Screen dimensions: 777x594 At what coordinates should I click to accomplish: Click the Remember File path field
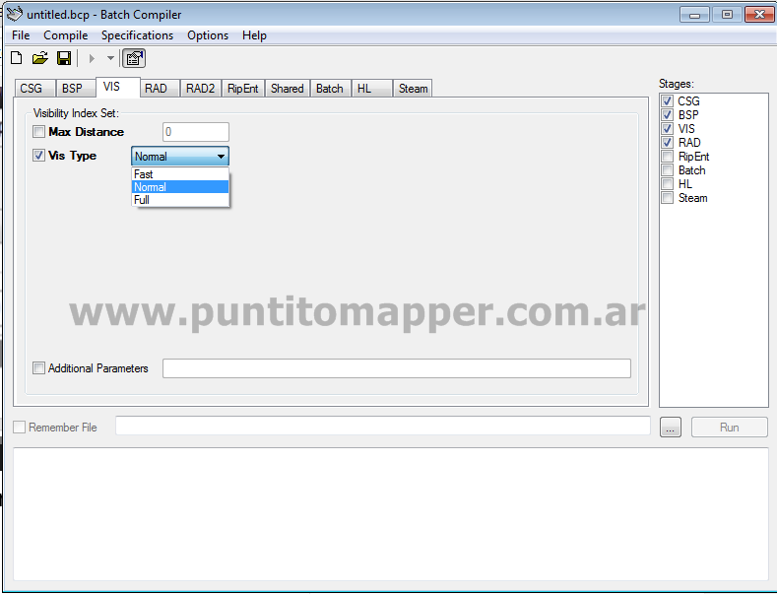(383, 426)
